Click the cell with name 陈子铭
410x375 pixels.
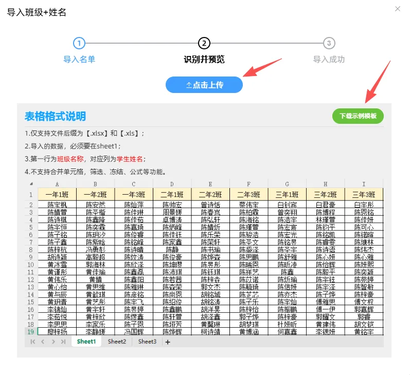[x=57, y=235]
